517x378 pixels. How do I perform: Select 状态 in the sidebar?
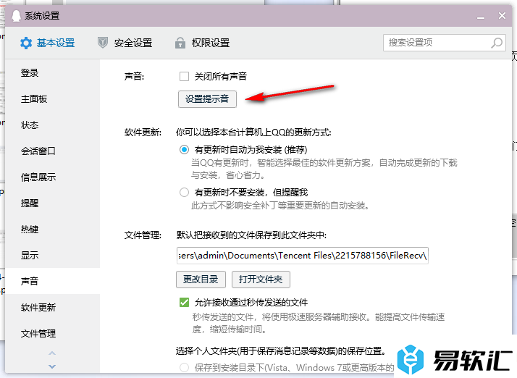click(x=52, y=125)
